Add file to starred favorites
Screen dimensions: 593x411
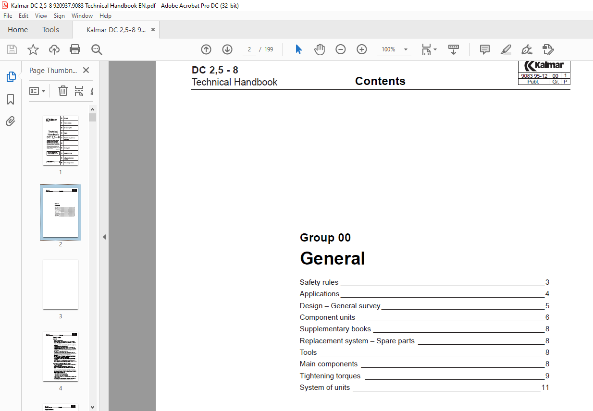(33, 49)
